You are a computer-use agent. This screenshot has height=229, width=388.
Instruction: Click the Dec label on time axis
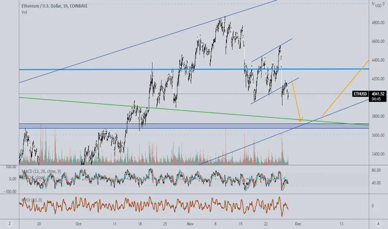[298, 224]
